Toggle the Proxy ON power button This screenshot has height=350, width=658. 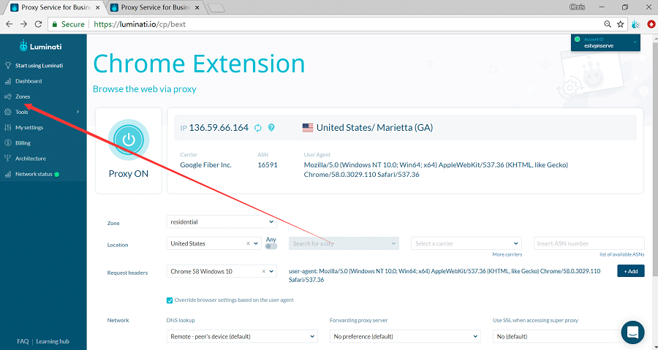click(129, 140)
